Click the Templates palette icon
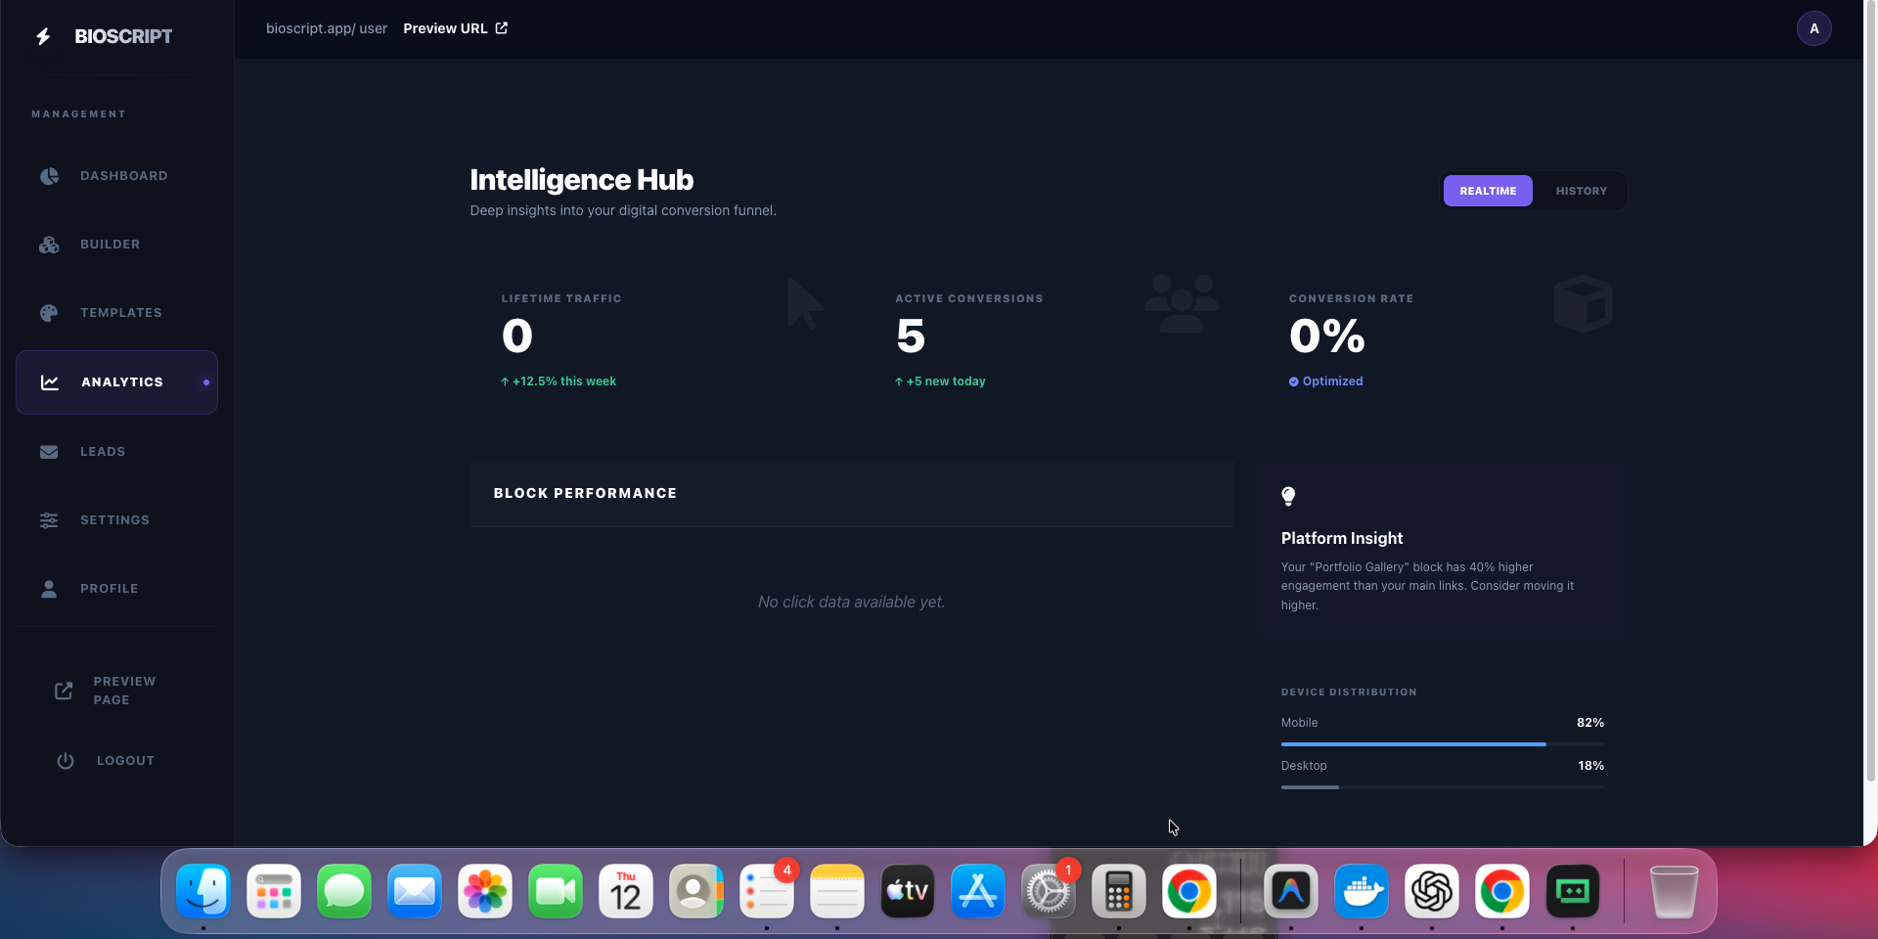This screenshot has height=939, width=1878. pyautogui.click(x=48, y=313)
